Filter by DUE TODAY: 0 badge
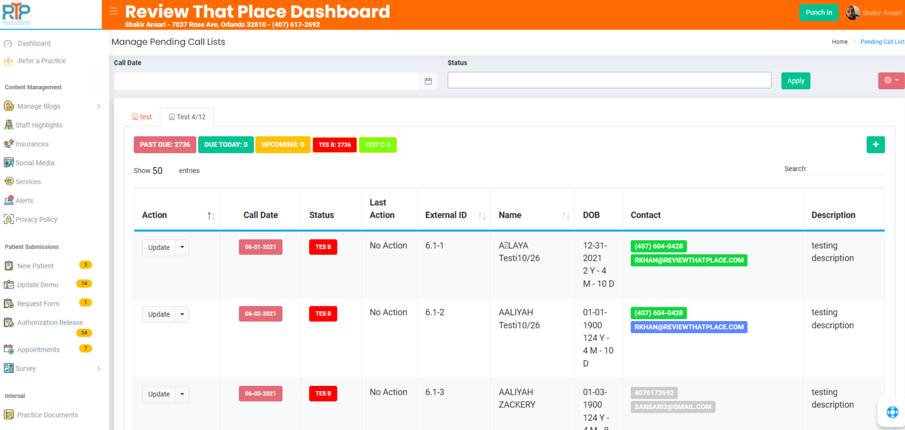 (x=226, y=145)
